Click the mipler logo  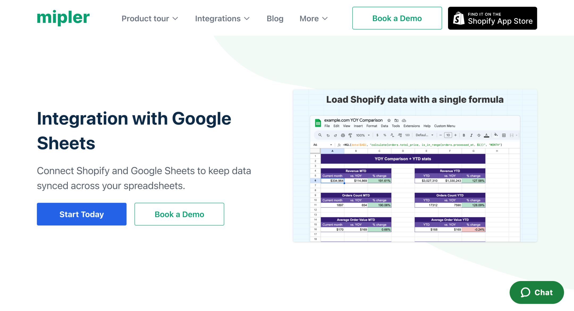point(63,18)
